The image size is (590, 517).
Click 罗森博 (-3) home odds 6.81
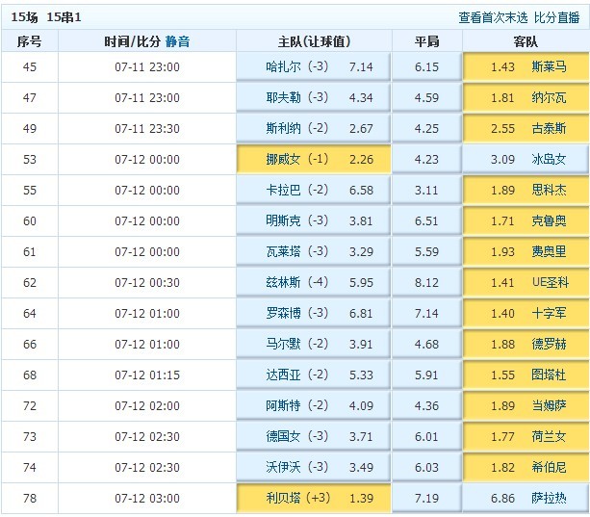click(x=314, y=314)
